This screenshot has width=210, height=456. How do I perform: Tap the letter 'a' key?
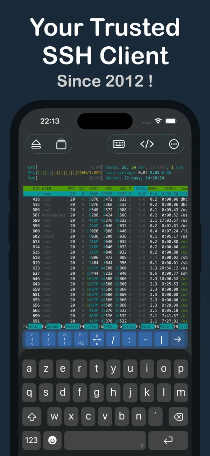pos(29,369)
